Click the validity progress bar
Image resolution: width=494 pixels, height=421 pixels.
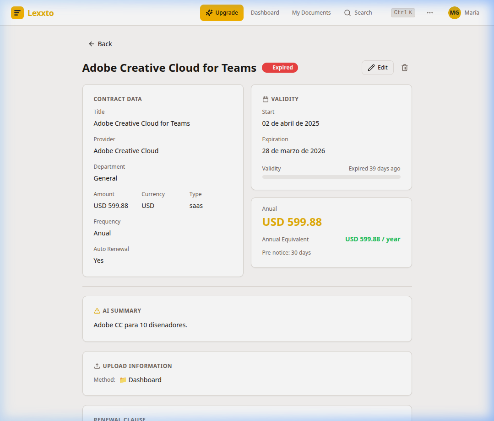tap(331, 177)
